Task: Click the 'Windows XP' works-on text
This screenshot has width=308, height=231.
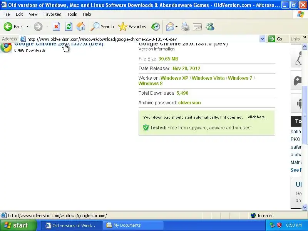Action: (x=174, y=78)
